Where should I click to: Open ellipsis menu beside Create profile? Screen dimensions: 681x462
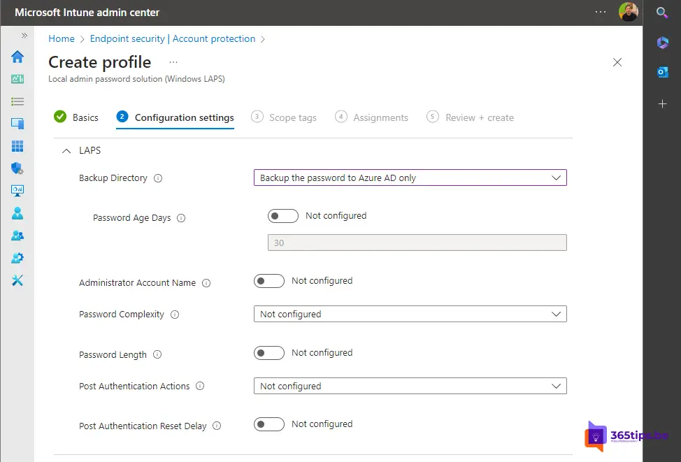tap(173, 62)
